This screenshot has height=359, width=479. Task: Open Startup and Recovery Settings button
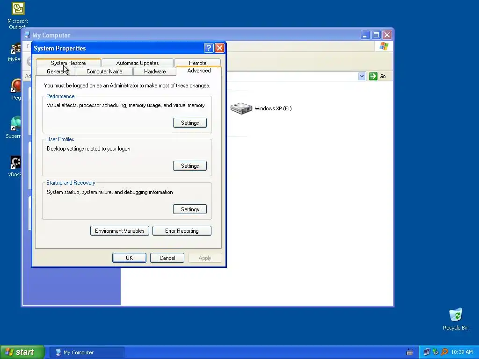(190, 209)
